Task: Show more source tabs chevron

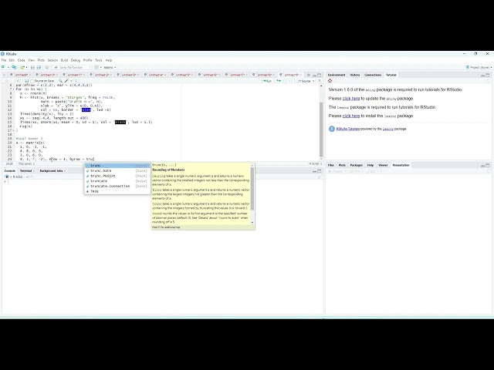Action: (309, 75)
